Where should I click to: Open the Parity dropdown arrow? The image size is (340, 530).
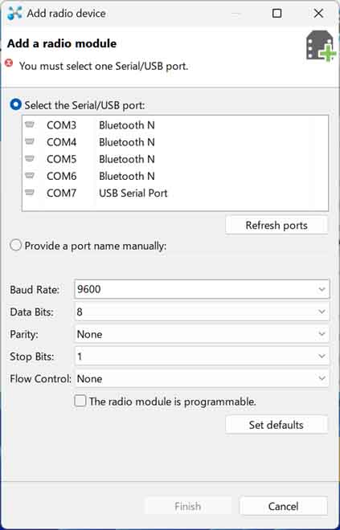[x=322, y=334]
